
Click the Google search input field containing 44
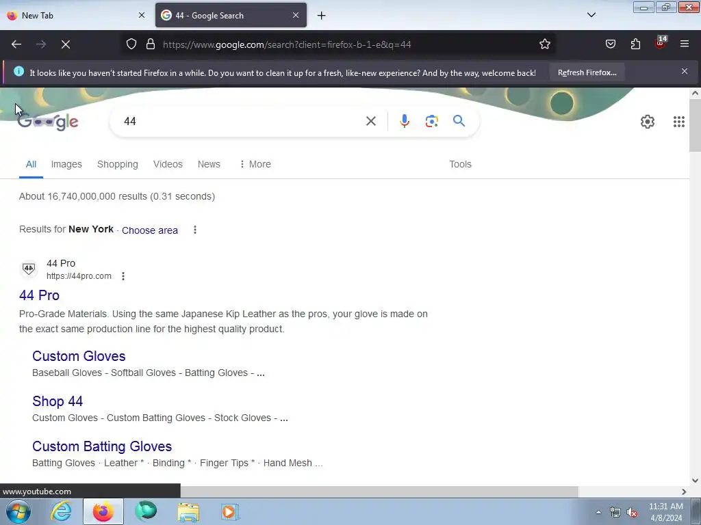(x=242, y=122)
